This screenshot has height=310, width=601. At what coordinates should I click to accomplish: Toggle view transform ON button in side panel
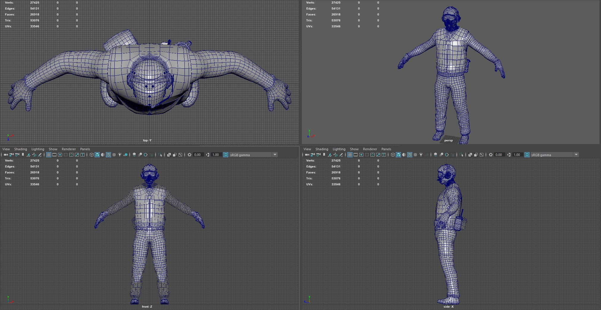(x=527, y=155)
